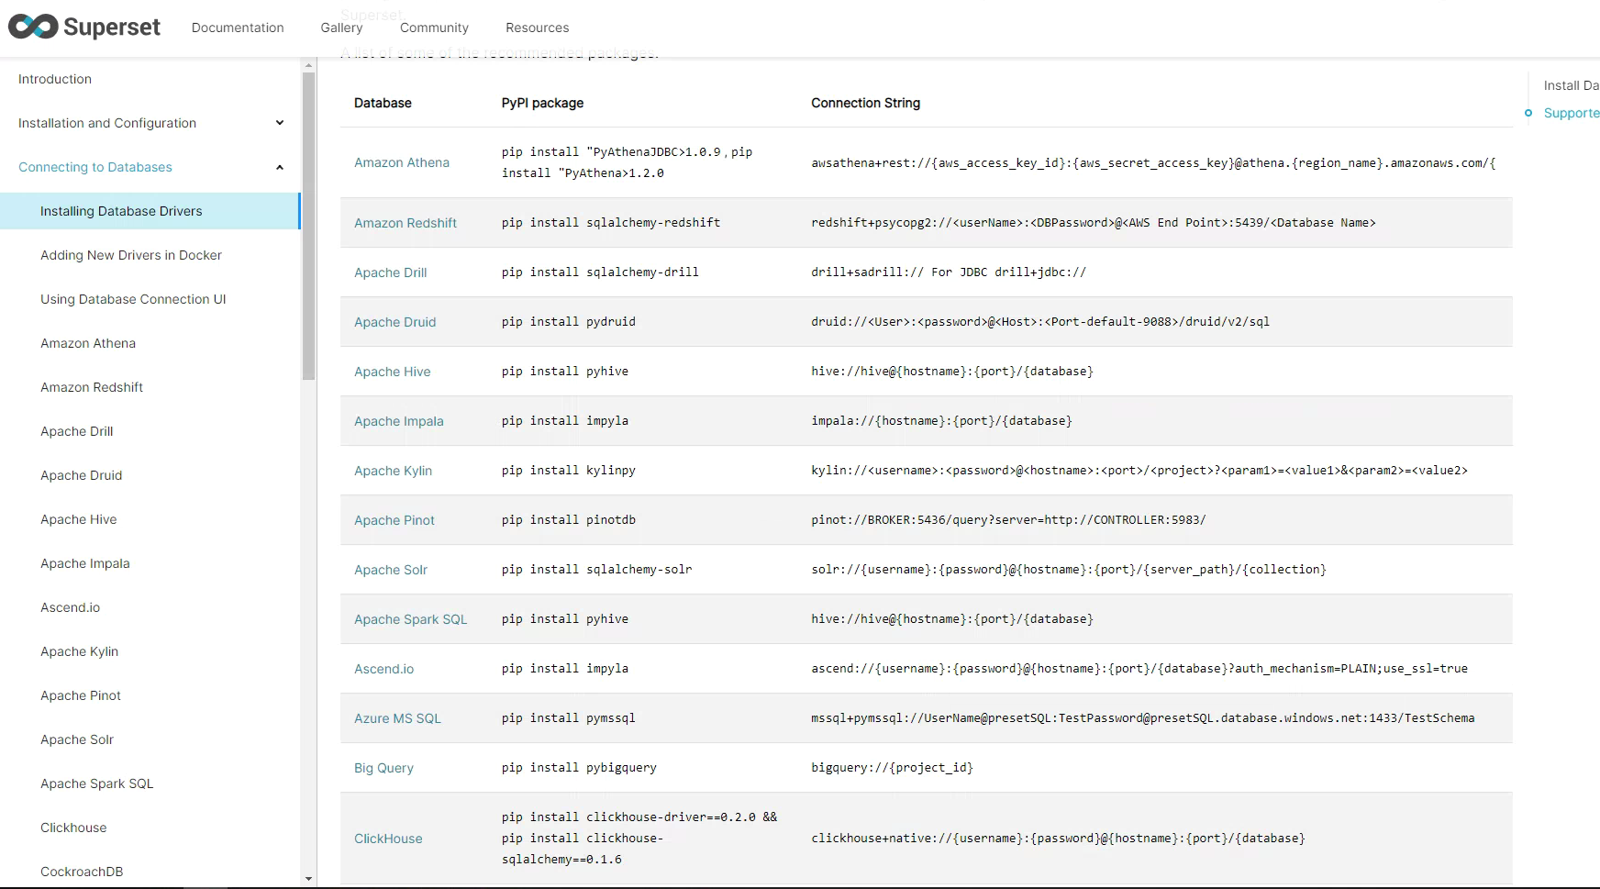
Task: Click the sidebar scrollbar thumb
Action: pos(308,226)
